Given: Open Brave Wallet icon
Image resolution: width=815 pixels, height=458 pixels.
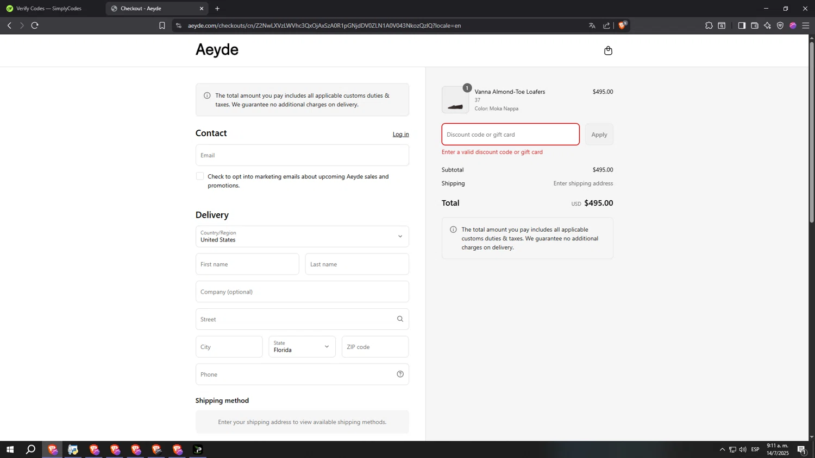Looking at the screenshot, I should click(x=755, y=26).
